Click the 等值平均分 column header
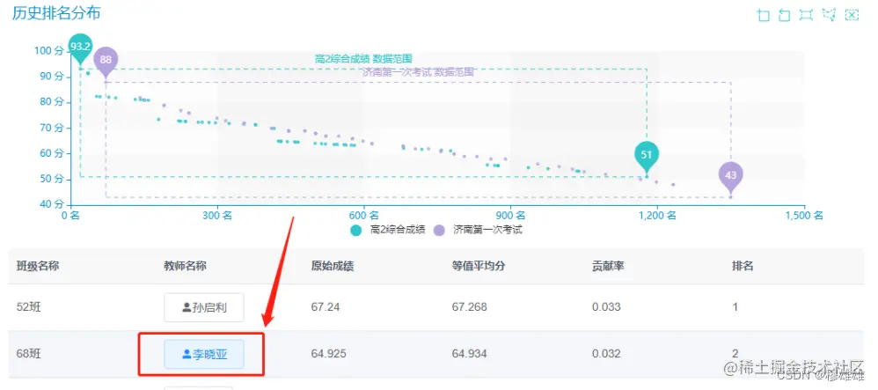 tap(479, 266)
